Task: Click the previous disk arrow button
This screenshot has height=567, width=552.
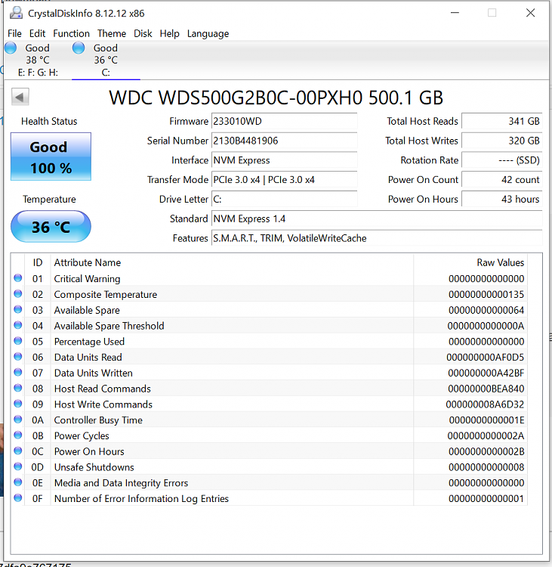Action: [x=20, y=97]
